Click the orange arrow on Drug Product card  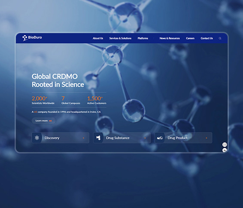pyautogui.click(x=207, y=138)
